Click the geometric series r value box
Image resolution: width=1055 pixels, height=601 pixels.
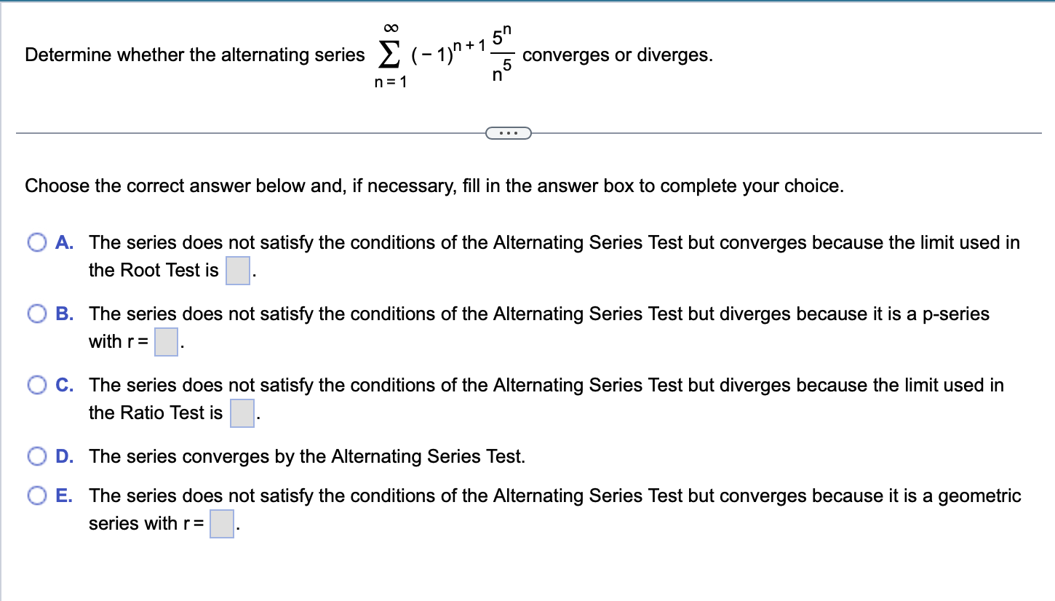click(220, 522)
